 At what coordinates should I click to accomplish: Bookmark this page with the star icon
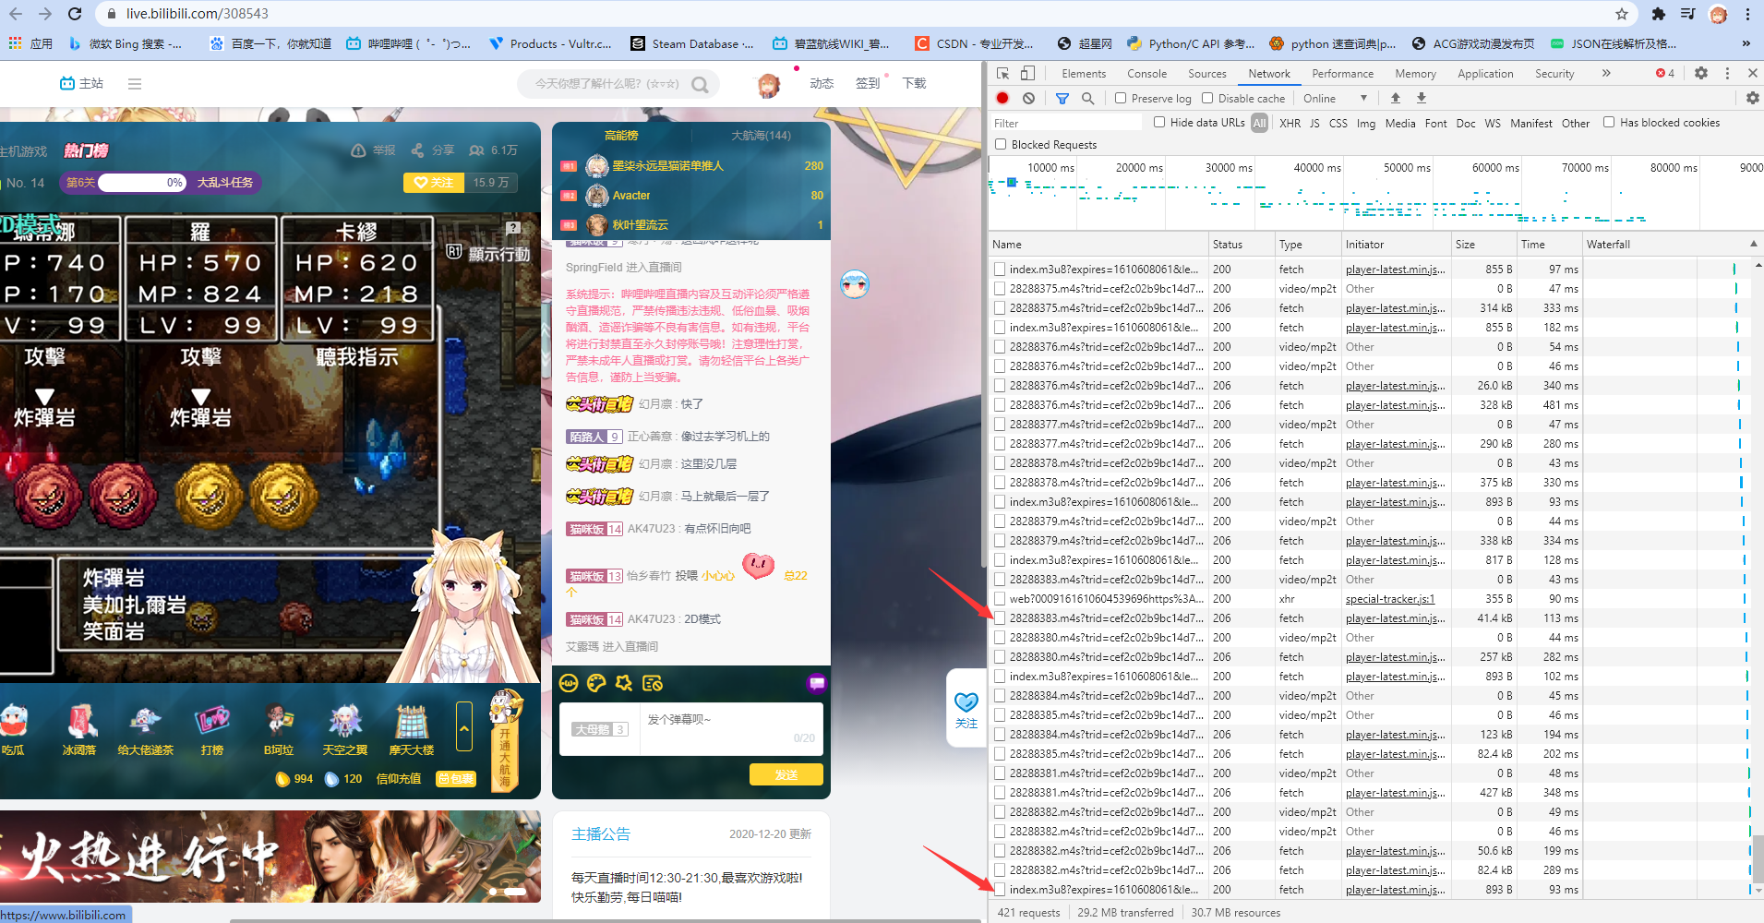tap(1622, 14)
